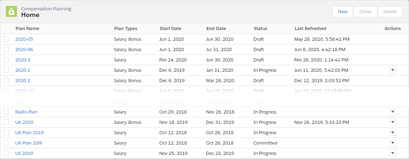The height and width of the screenshot is (159, 409).
Task: Check the Radio Plan row checkbox
Action: [6, 112]
